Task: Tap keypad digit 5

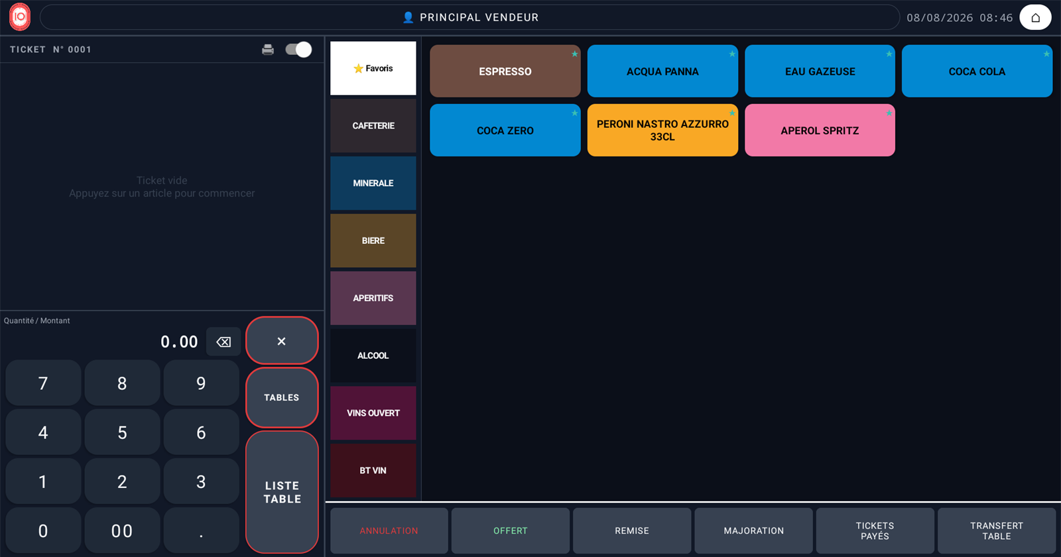Action: pyautogui.click(x=122, y=432)
